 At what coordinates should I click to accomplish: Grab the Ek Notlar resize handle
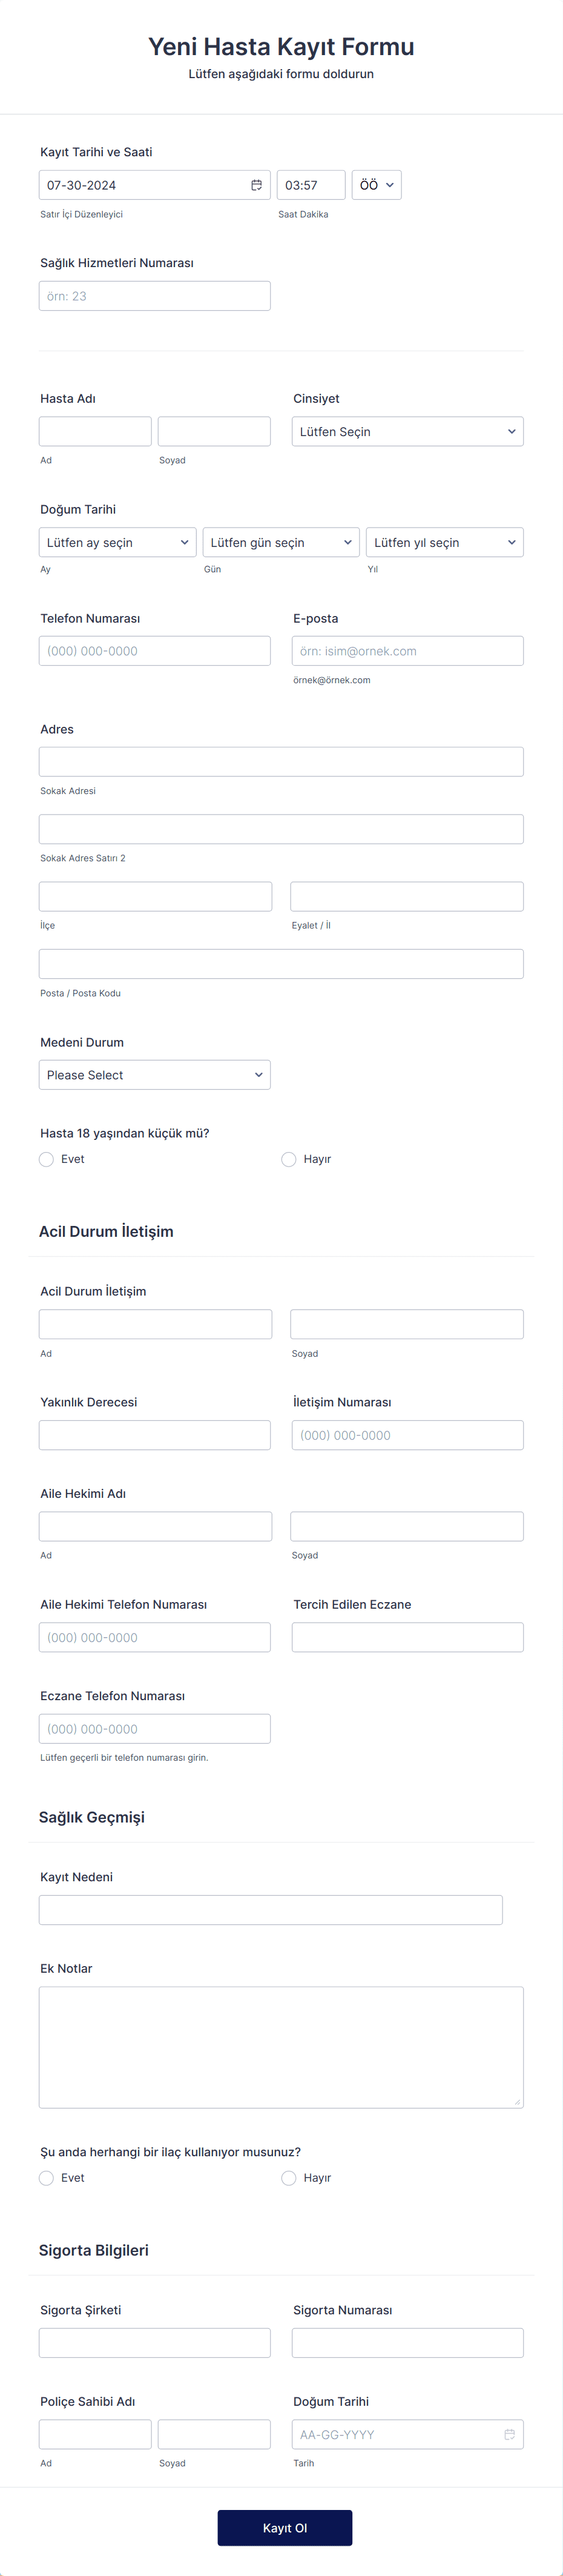[x=517, y=2102]
